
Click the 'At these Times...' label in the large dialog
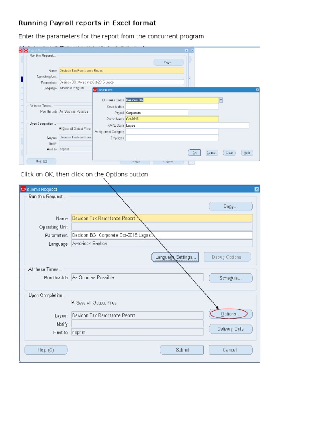click(45, 269)
